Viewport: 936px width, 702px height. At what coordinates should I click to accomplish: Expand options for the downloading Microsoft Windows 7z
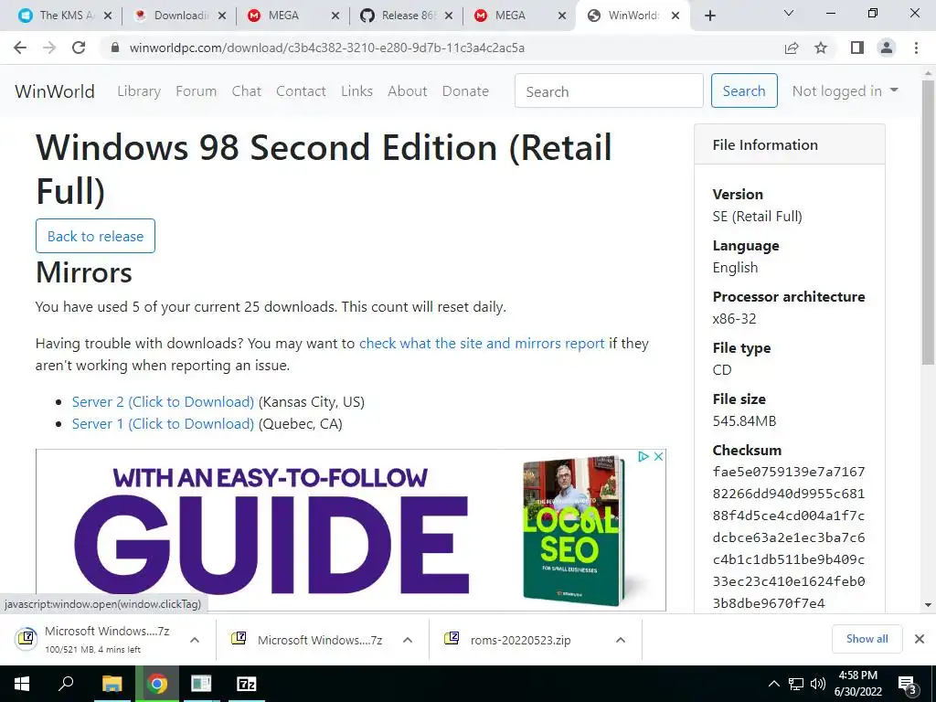point(195,640)
